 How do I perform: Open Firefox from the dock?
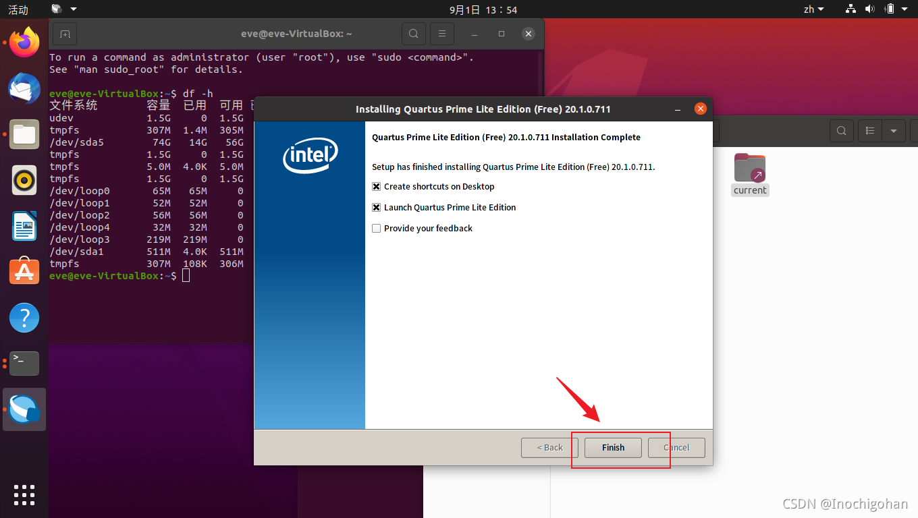24,42
